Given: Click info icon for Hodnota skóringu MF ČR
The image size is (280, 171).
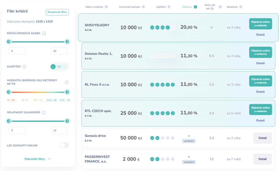Looking at the screenshot, I should (x=66, y=82).
